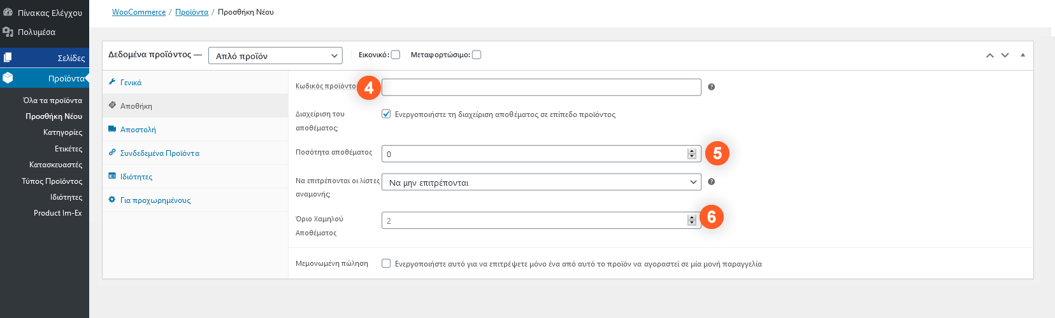Tick the Μεταφορτώσιμο (Downloadable) checkbox
The image size is (1055, 318).
pos(477,55)
